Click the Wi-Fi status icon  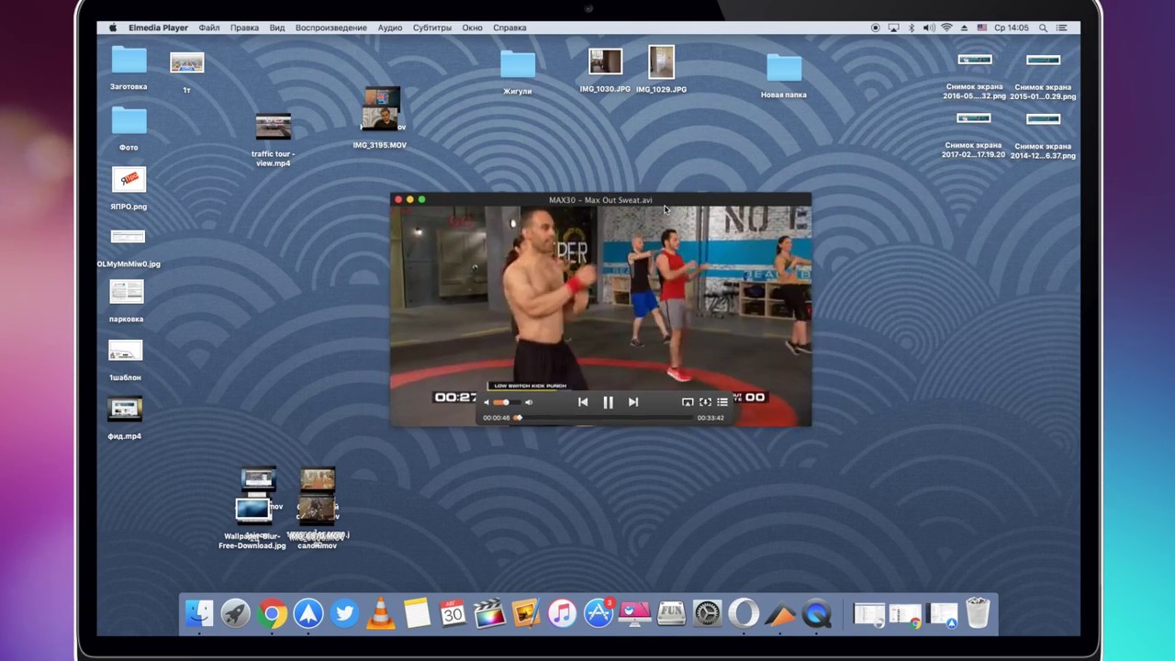pyautogui.click(x=946, y=28)
